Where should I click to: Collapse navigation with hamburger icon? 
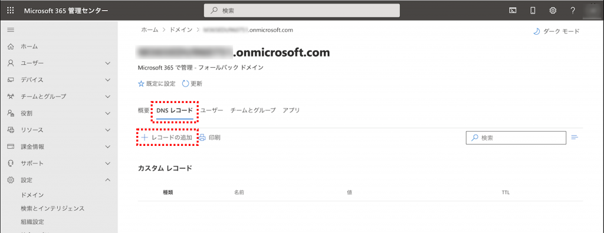point(11,29)
